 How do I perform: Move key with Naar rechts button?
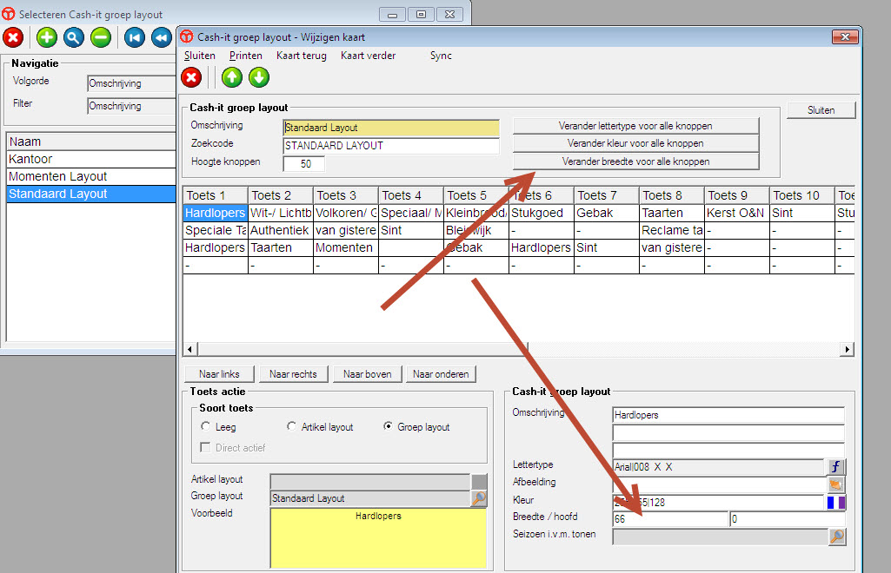293,374
